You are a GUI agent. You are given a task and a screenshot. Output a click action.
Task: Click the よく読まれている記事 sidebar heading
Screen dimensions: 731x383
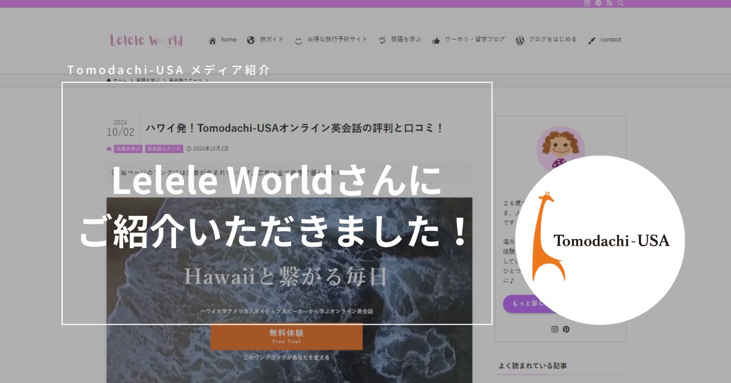click(533, 366)
